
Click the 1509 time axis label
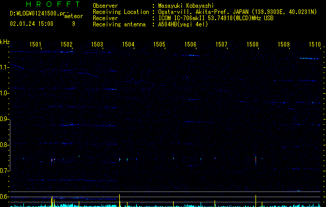284,45
